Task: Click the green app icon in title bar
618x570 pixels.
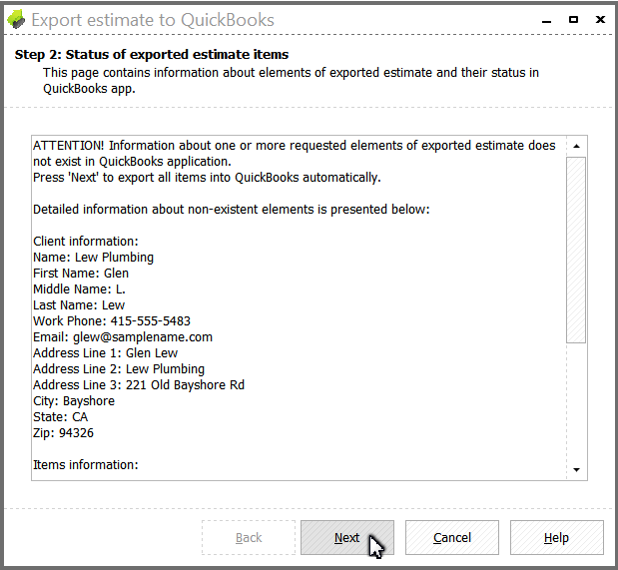Action: [16, 19]
